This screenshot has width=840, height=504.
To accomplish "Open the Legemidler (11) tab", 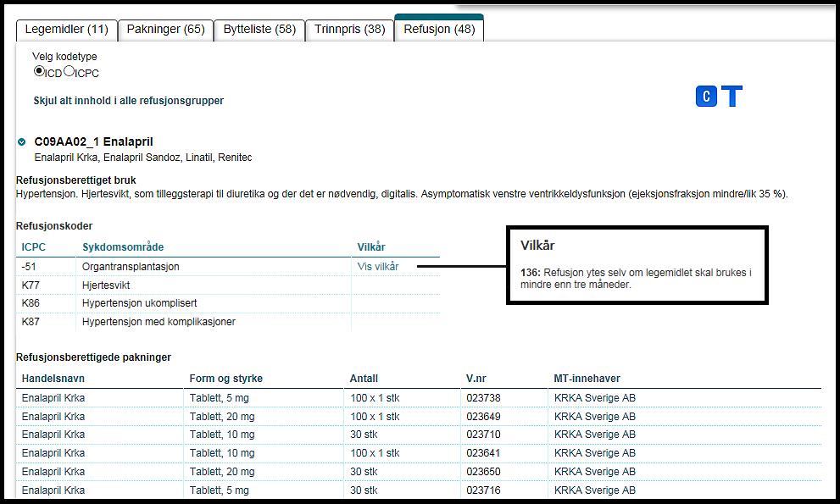I will tap(66, 30).
